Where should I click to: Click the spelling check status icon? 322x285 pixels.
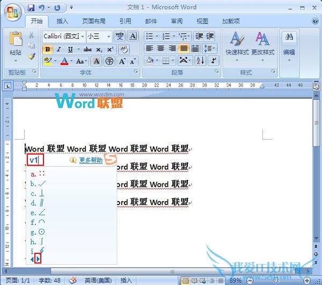click(x=73, y=280)
